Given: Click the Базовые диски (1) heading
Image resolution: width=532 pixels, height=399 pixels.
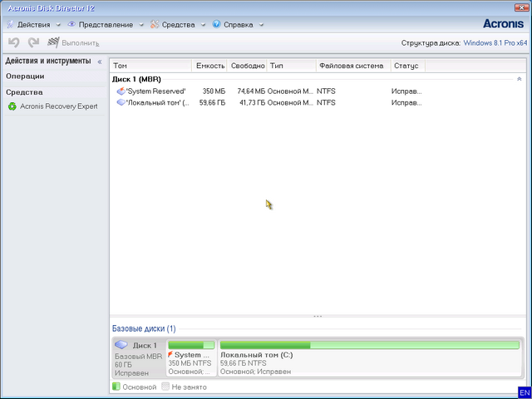Looking at the screenshot, I should click(144, 328).
